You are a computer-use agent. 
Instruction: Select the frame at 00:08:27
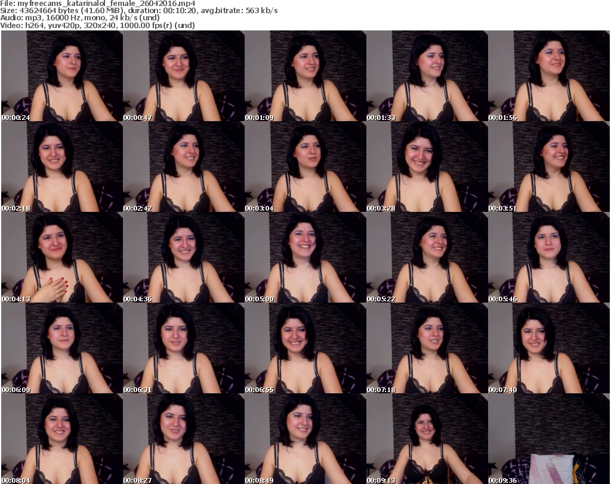(184, 439)
